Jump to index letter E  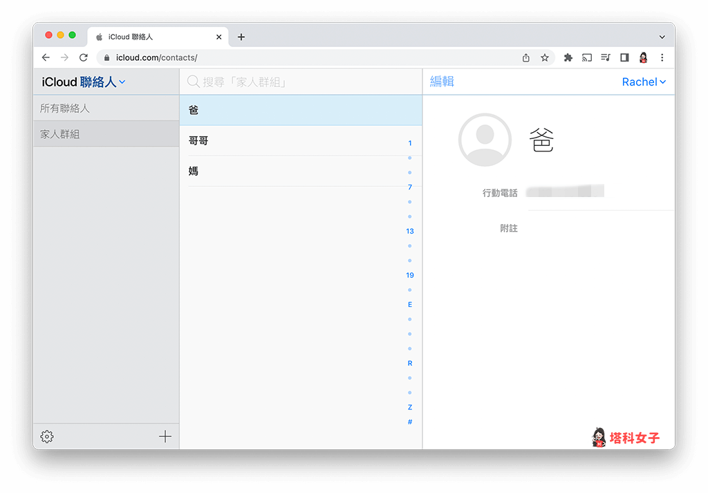(410, 304)
